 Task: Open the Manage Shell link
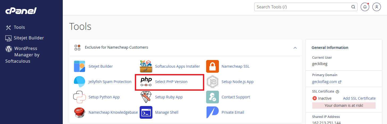(x=167, y=112)
